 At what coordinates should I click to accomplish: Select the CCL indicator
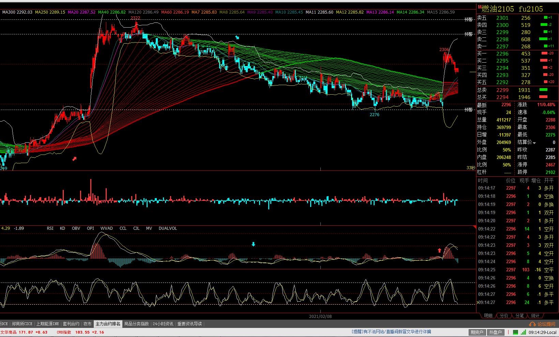[x=123, y=228]
